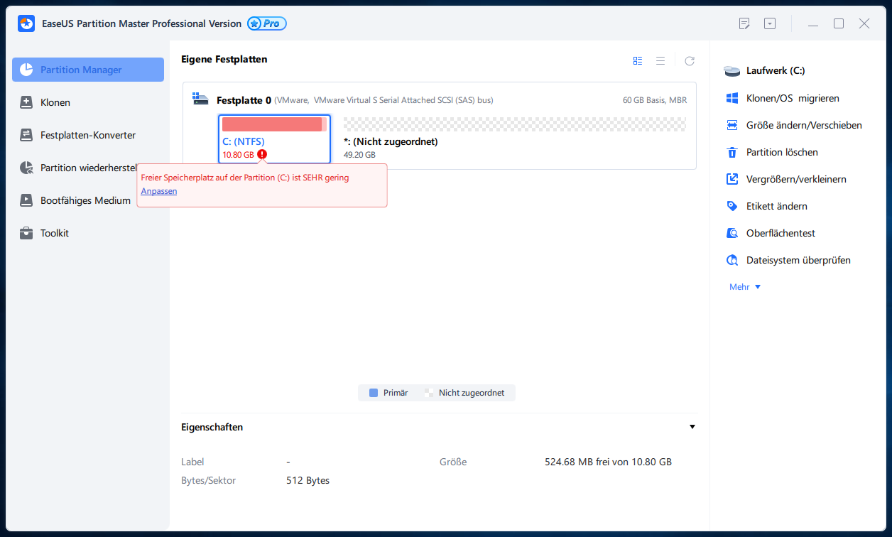
Task: Select the Vergrößern/verkleinern icon
Action: point(732,179)
